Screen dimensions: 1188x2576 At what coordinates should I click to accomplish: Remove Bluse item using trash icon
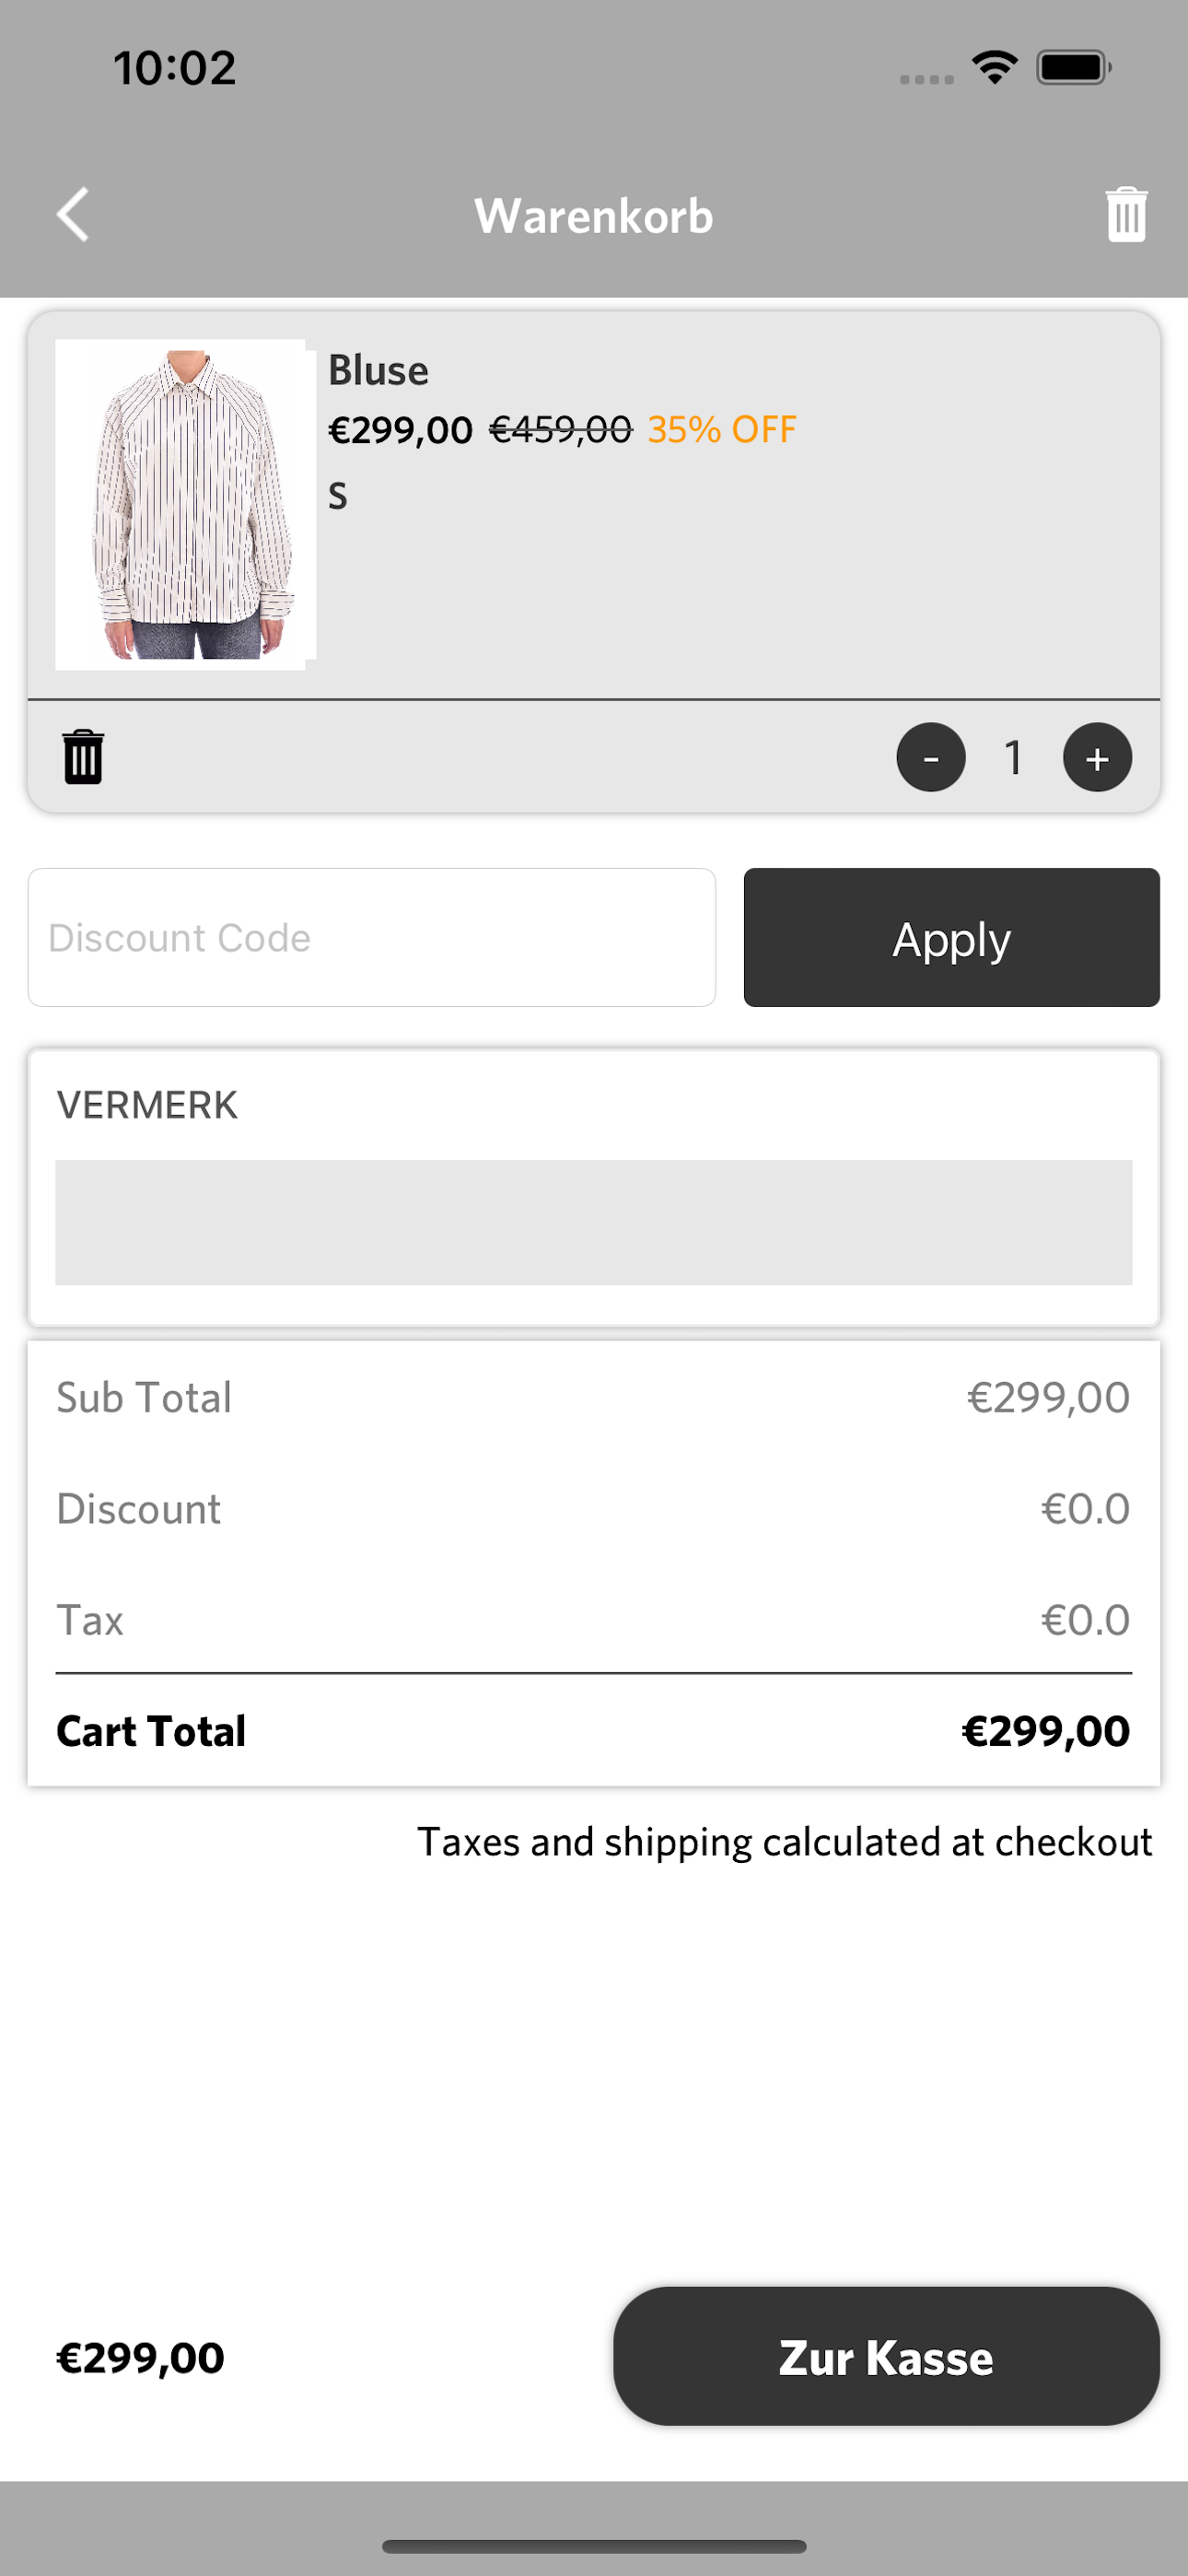(83, 757)
